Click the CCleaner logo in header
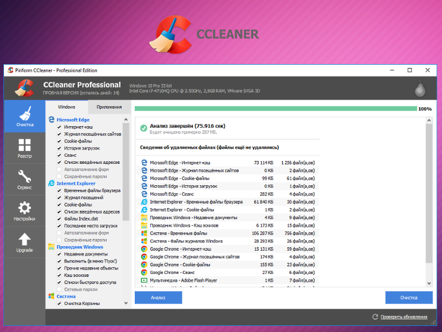442x332 pixels. tap(24, 88)
